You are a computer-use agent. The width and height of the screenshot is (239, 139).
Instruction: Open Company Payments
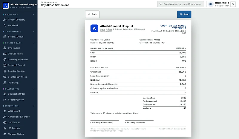[19, 60]
